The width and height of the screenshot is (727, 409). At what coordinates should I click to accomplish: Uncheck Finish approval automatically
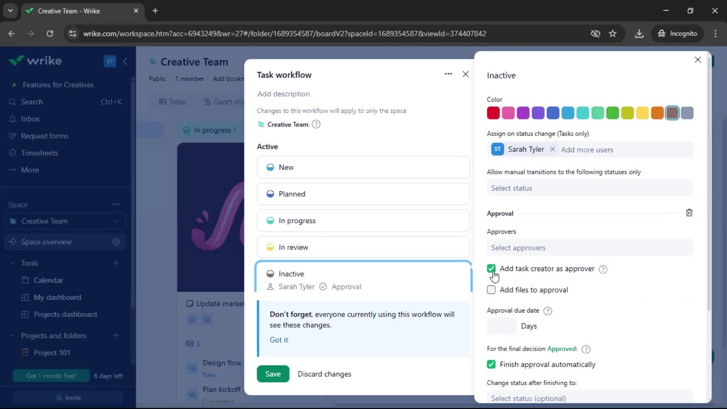491,364
